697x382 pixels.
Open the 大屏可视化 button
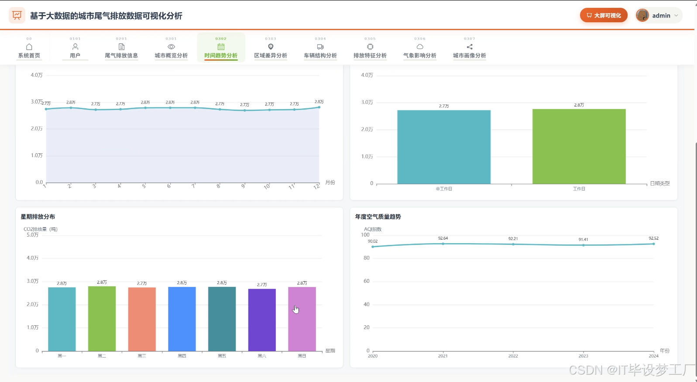604,15
